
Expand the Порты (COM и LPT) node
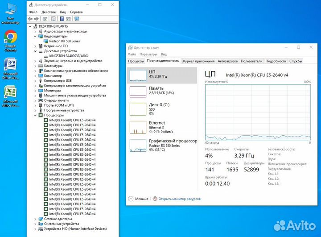click(x=35, y=105)
